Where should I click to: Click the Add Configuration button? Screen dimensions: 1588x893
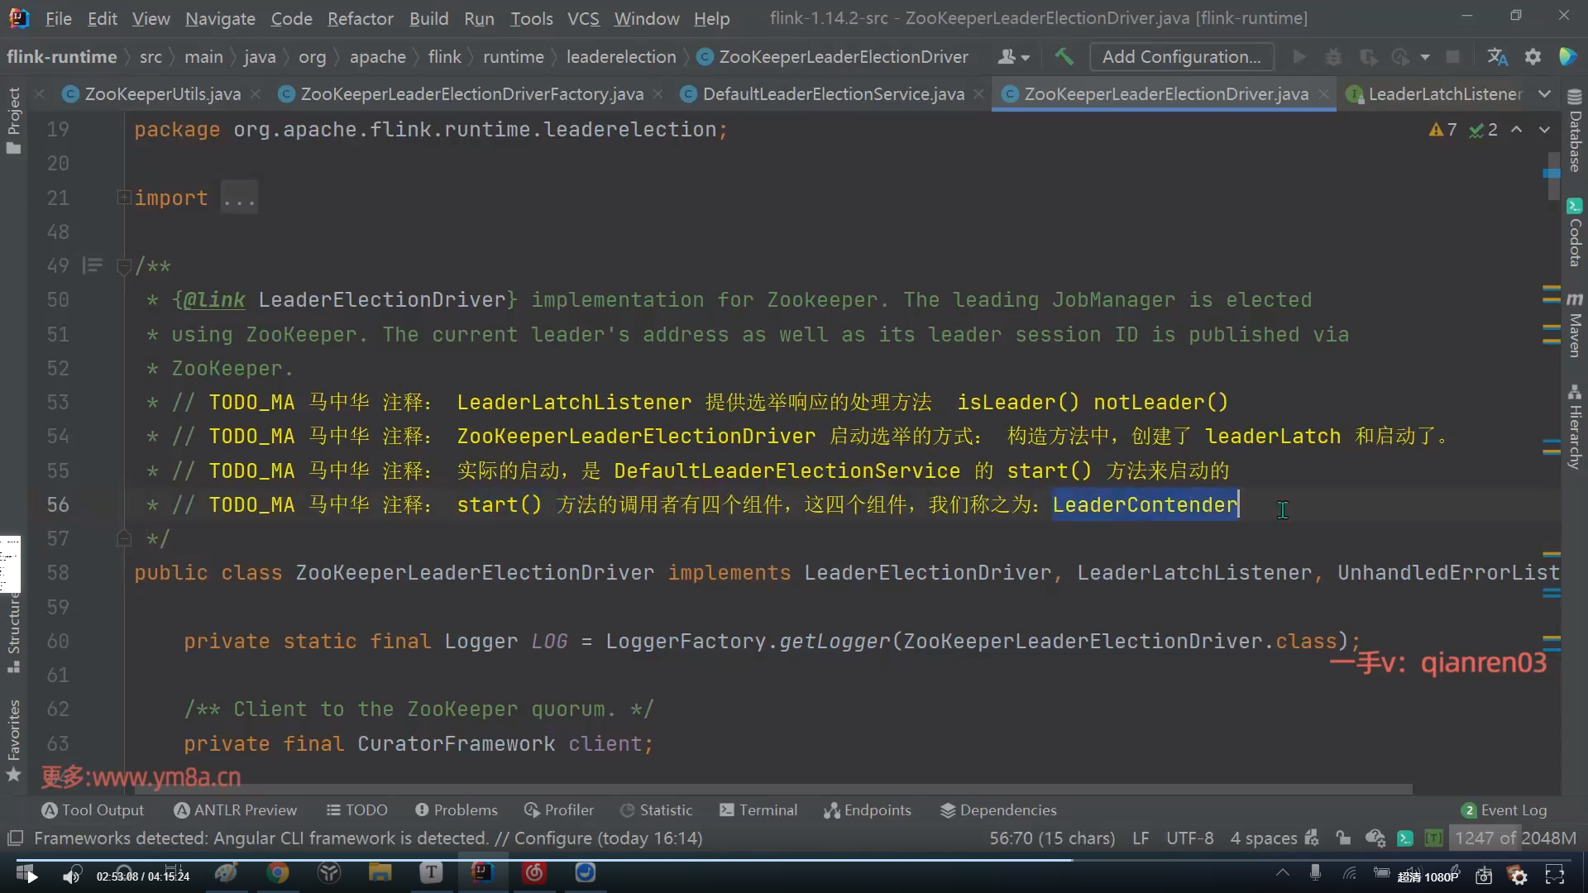1181,56
